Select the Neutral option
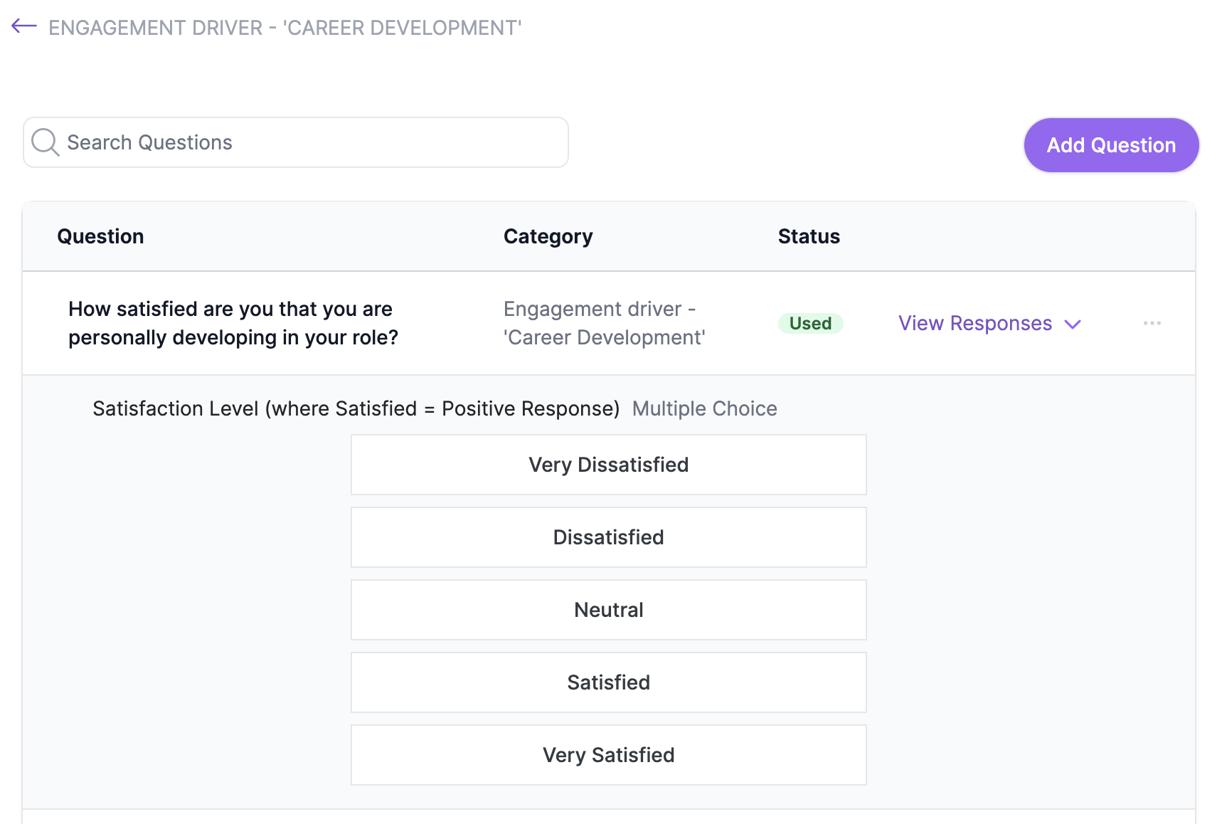 [x=609, y=610]
